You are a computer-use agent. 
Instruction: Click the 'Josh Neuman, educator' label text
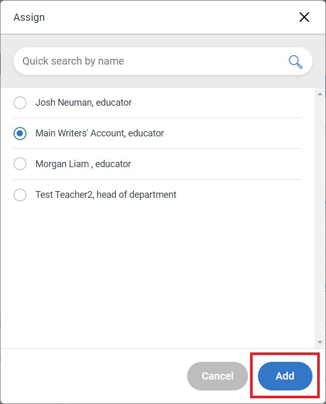[x=83, y=103]
